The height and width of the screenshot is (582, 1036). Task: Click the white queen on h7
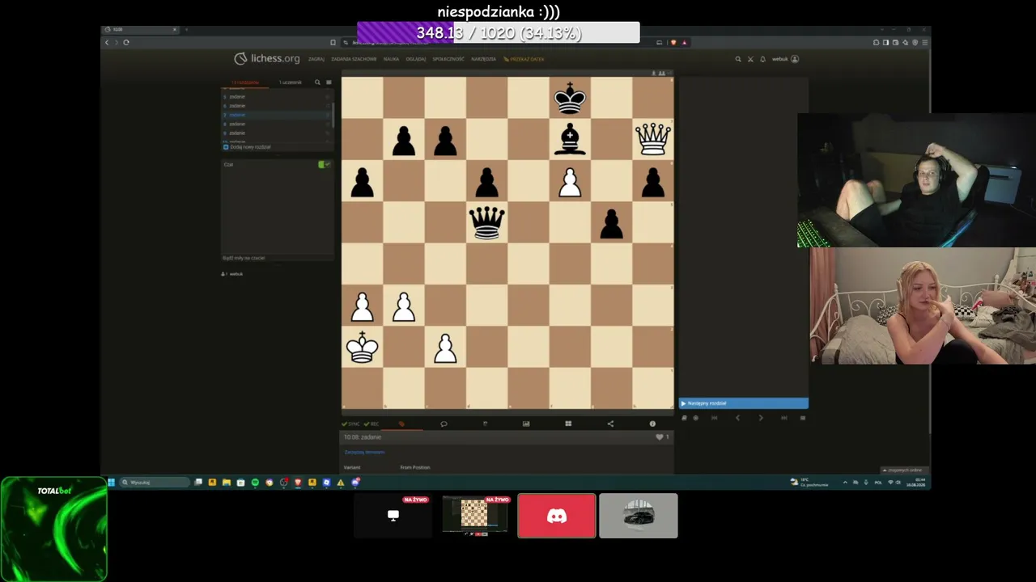(652, 138)
